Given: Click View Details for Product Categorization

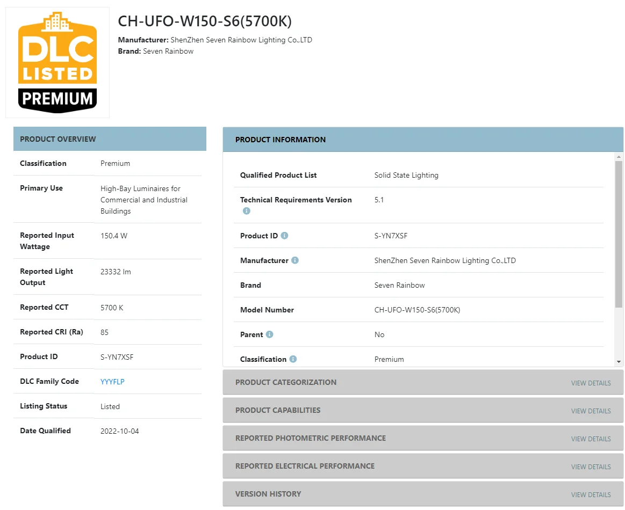Looking at the screenshot, I should point(591,383).
